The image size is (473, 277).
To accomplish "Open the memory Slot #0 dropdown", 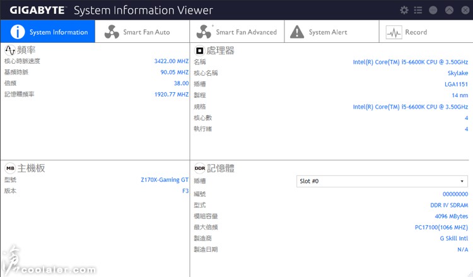I will point(382,181).
